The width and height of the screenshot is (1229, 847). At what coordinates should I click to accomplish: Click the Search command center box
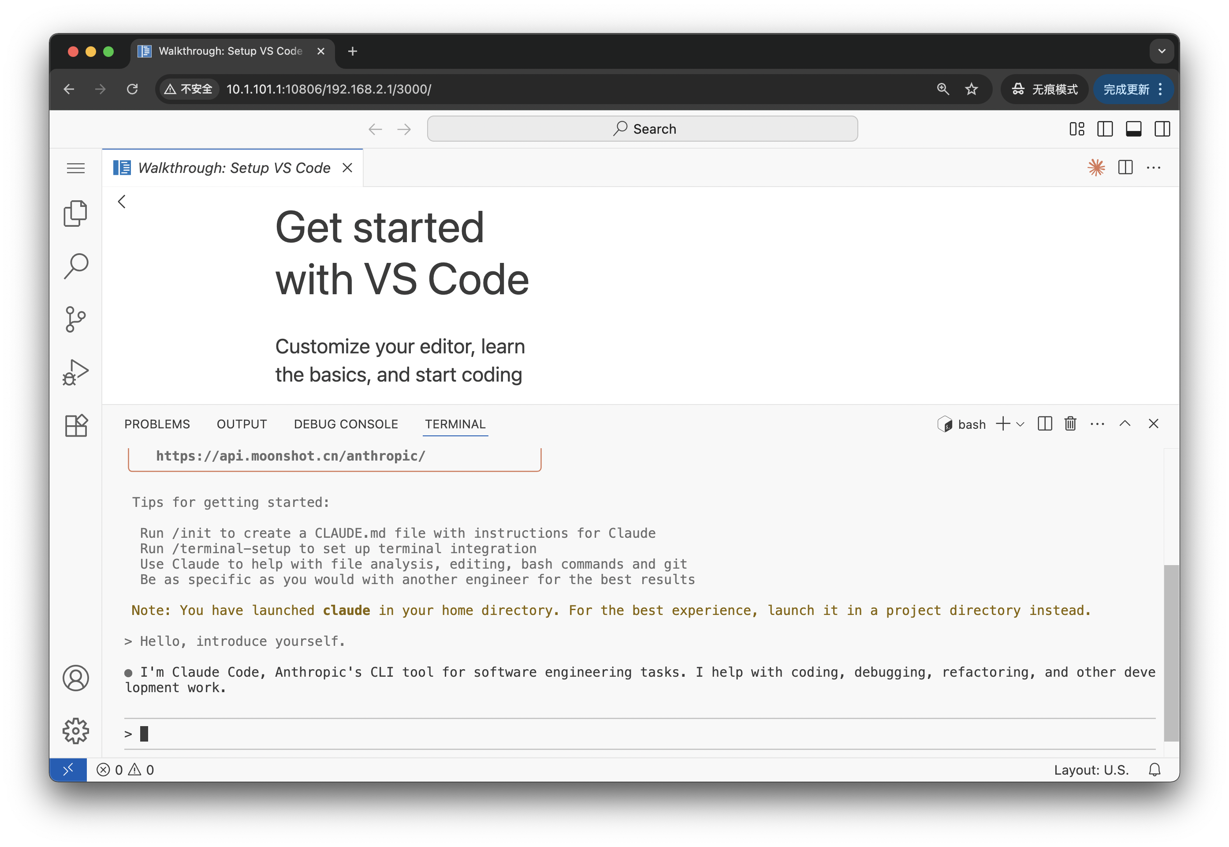[x=642, y=129]
